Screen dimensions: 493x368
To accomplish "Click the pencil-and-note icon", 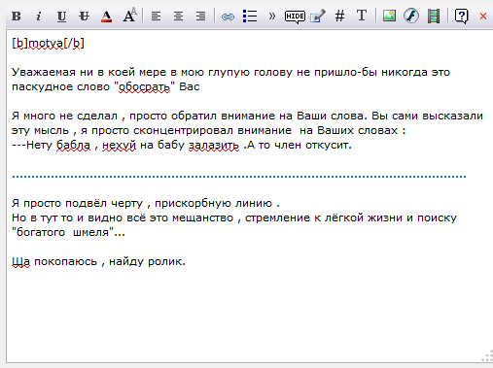I will [317, 16].
